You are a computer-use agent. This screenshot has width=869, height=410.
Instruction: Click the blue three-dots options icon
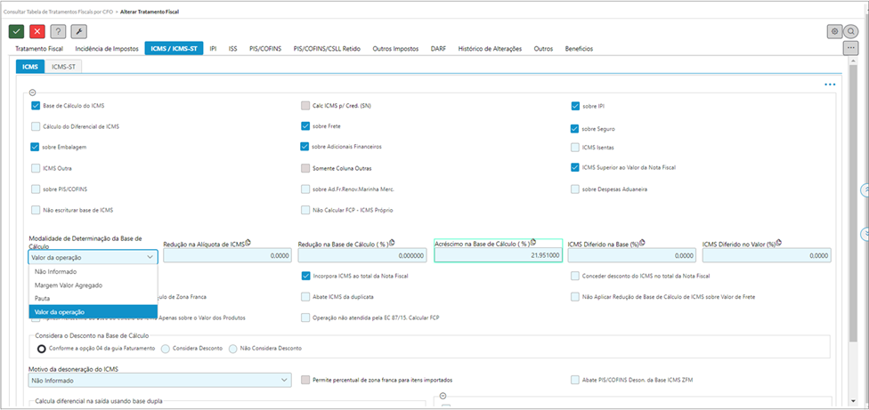[x=830, y=84]
